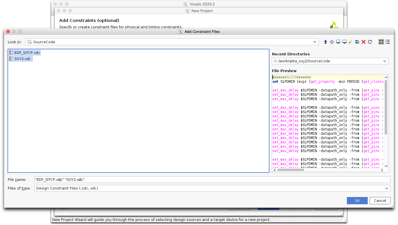The image size is (398, 225).
Task: Go to the Vivado project directory icon
Action: click(x=351, y=42)
